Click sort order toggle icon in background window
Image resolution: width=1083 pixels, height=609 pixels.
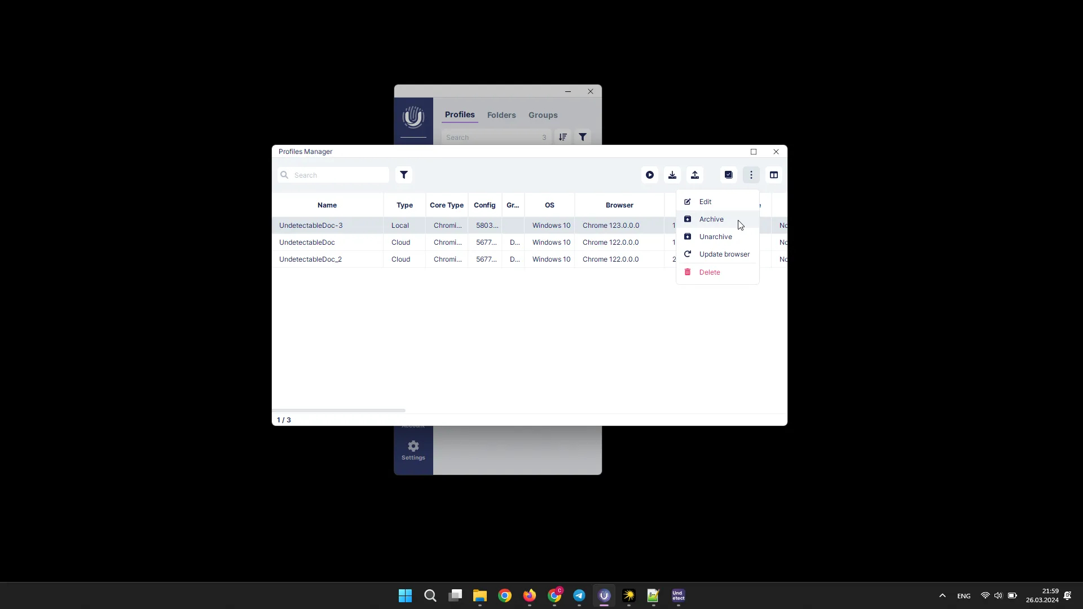coord(562,138)
